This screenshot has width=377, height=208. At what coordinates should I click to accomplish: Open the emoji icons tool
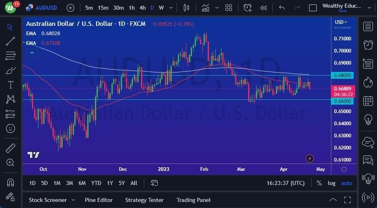11,128
